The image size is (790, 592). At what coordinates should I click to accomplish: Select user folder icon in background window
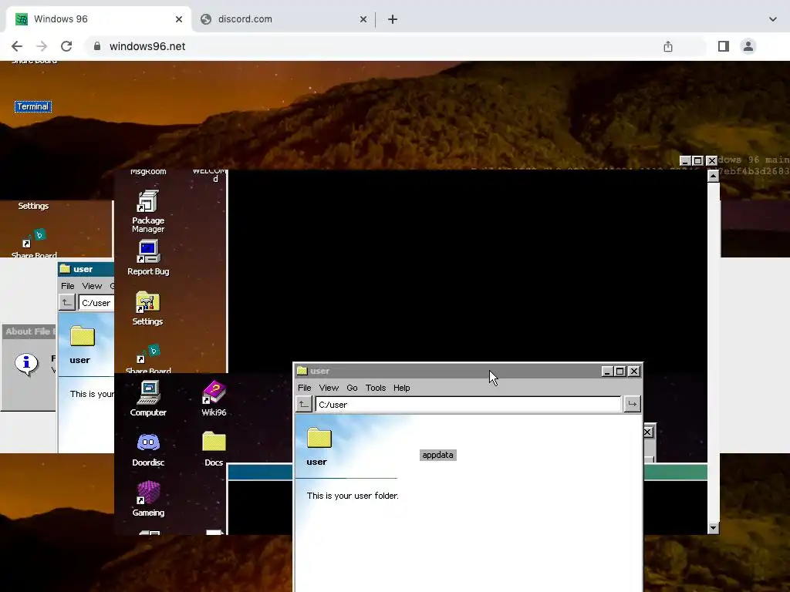tap(82, 336)
